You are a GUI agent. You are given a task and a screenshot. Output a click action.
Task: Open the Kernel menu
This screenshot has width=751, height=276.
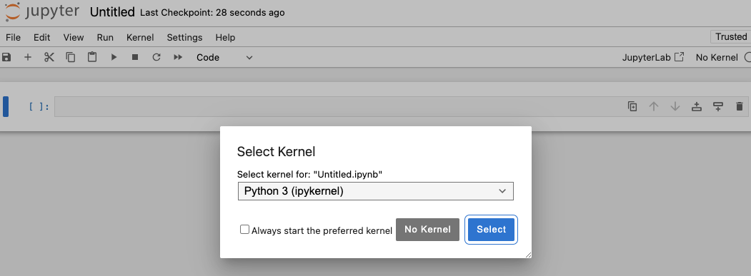140,37
